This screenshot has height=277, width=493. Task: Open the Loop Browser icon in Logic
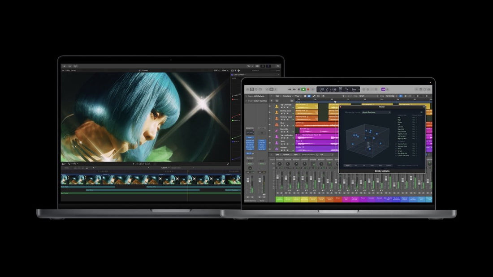[x=424, y=89]
